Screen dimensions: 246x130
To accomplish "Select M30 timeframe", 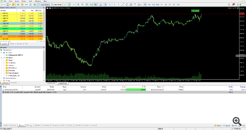I will click(x=157, y=5).
